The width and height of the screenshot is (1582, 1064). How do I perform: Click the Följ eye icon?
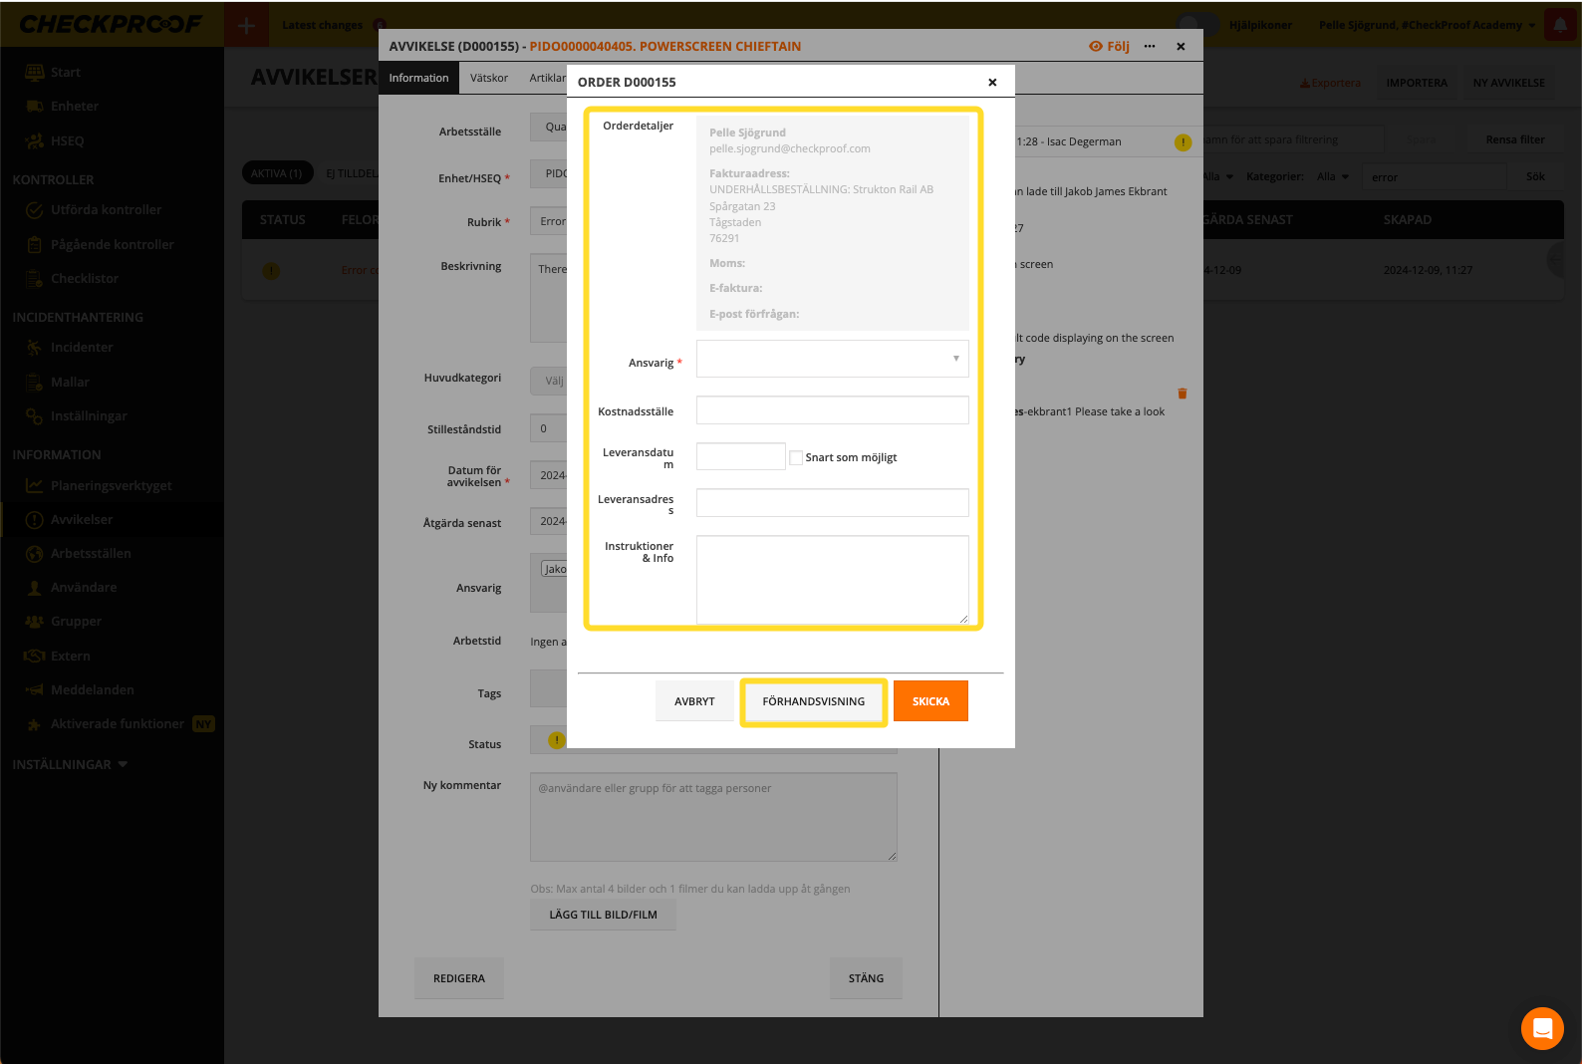point(1096,46)
